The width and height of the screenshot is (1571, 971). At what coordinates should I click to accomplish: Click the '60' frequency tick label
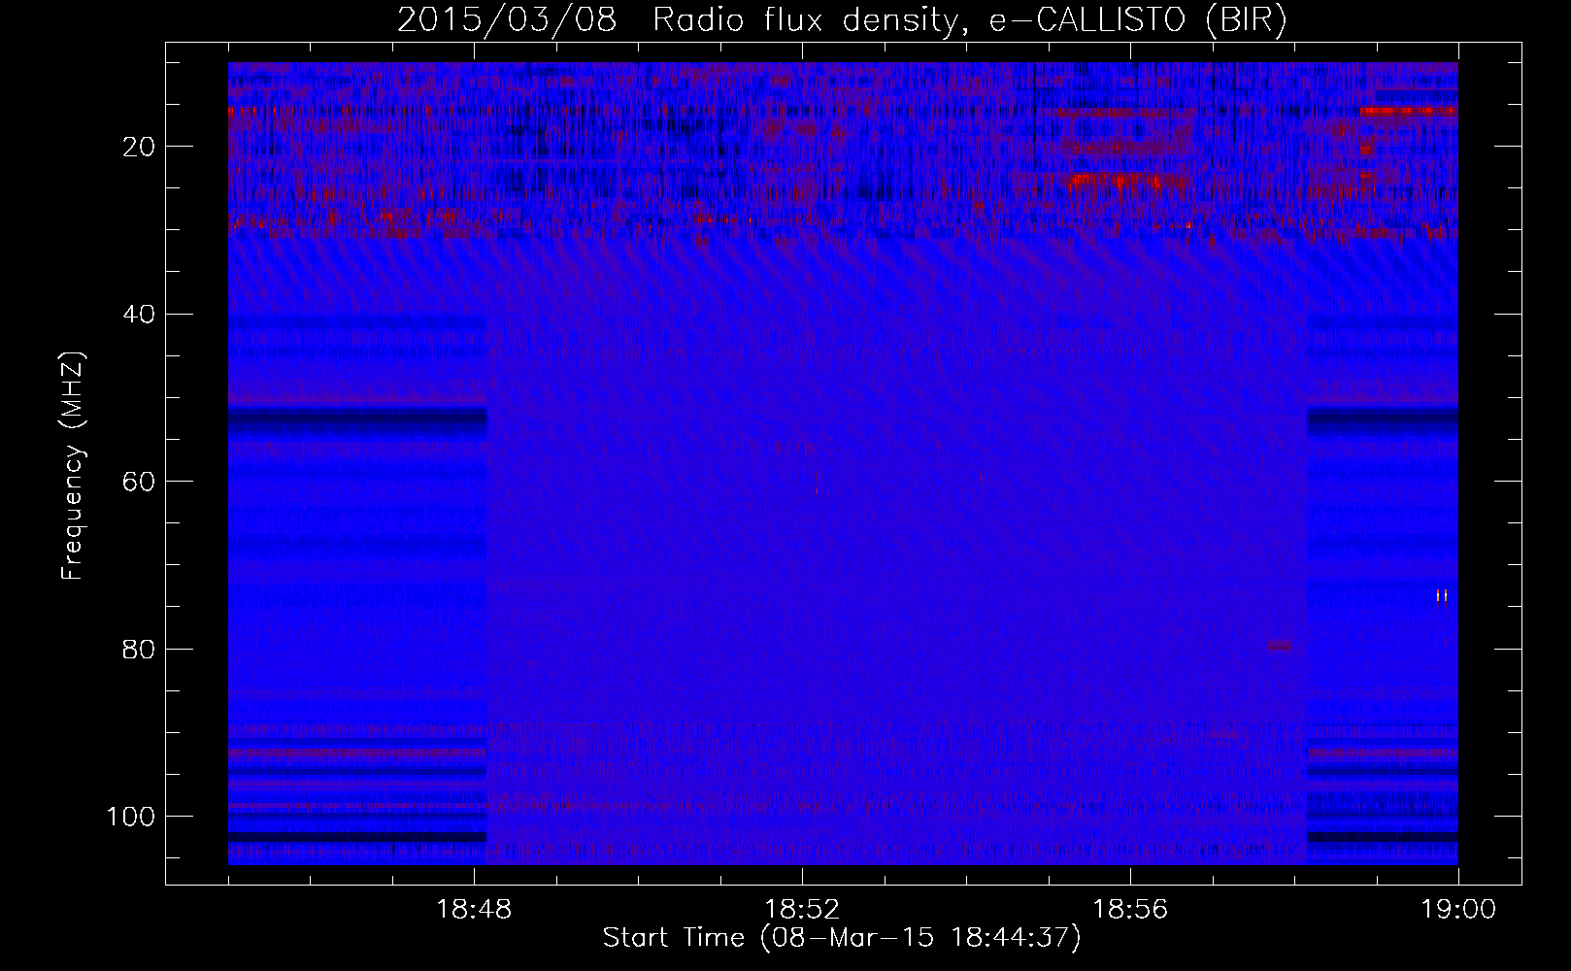click(139, 483)
